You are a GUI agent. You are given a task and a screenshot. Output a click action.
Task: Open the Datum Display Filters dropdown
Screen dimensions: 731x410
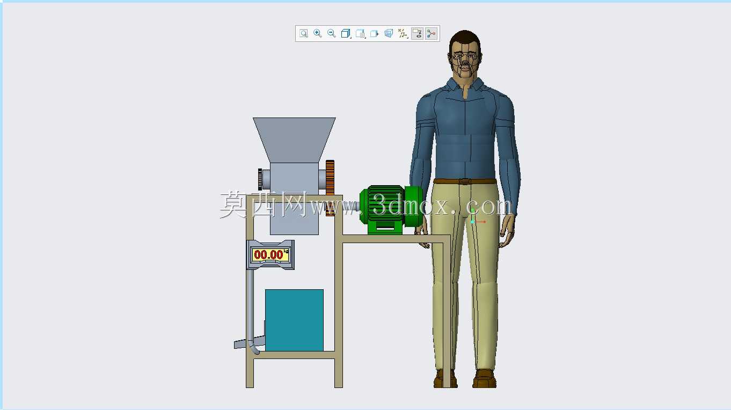403,34
